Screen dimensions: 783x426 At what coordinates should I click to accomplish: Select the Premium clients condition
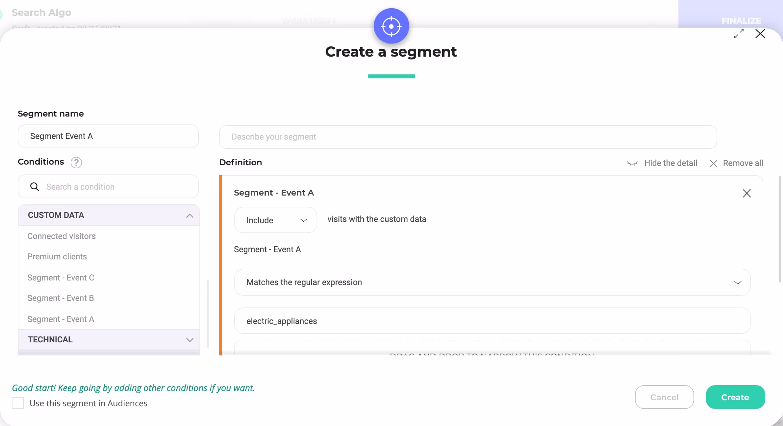pos(57,256)
